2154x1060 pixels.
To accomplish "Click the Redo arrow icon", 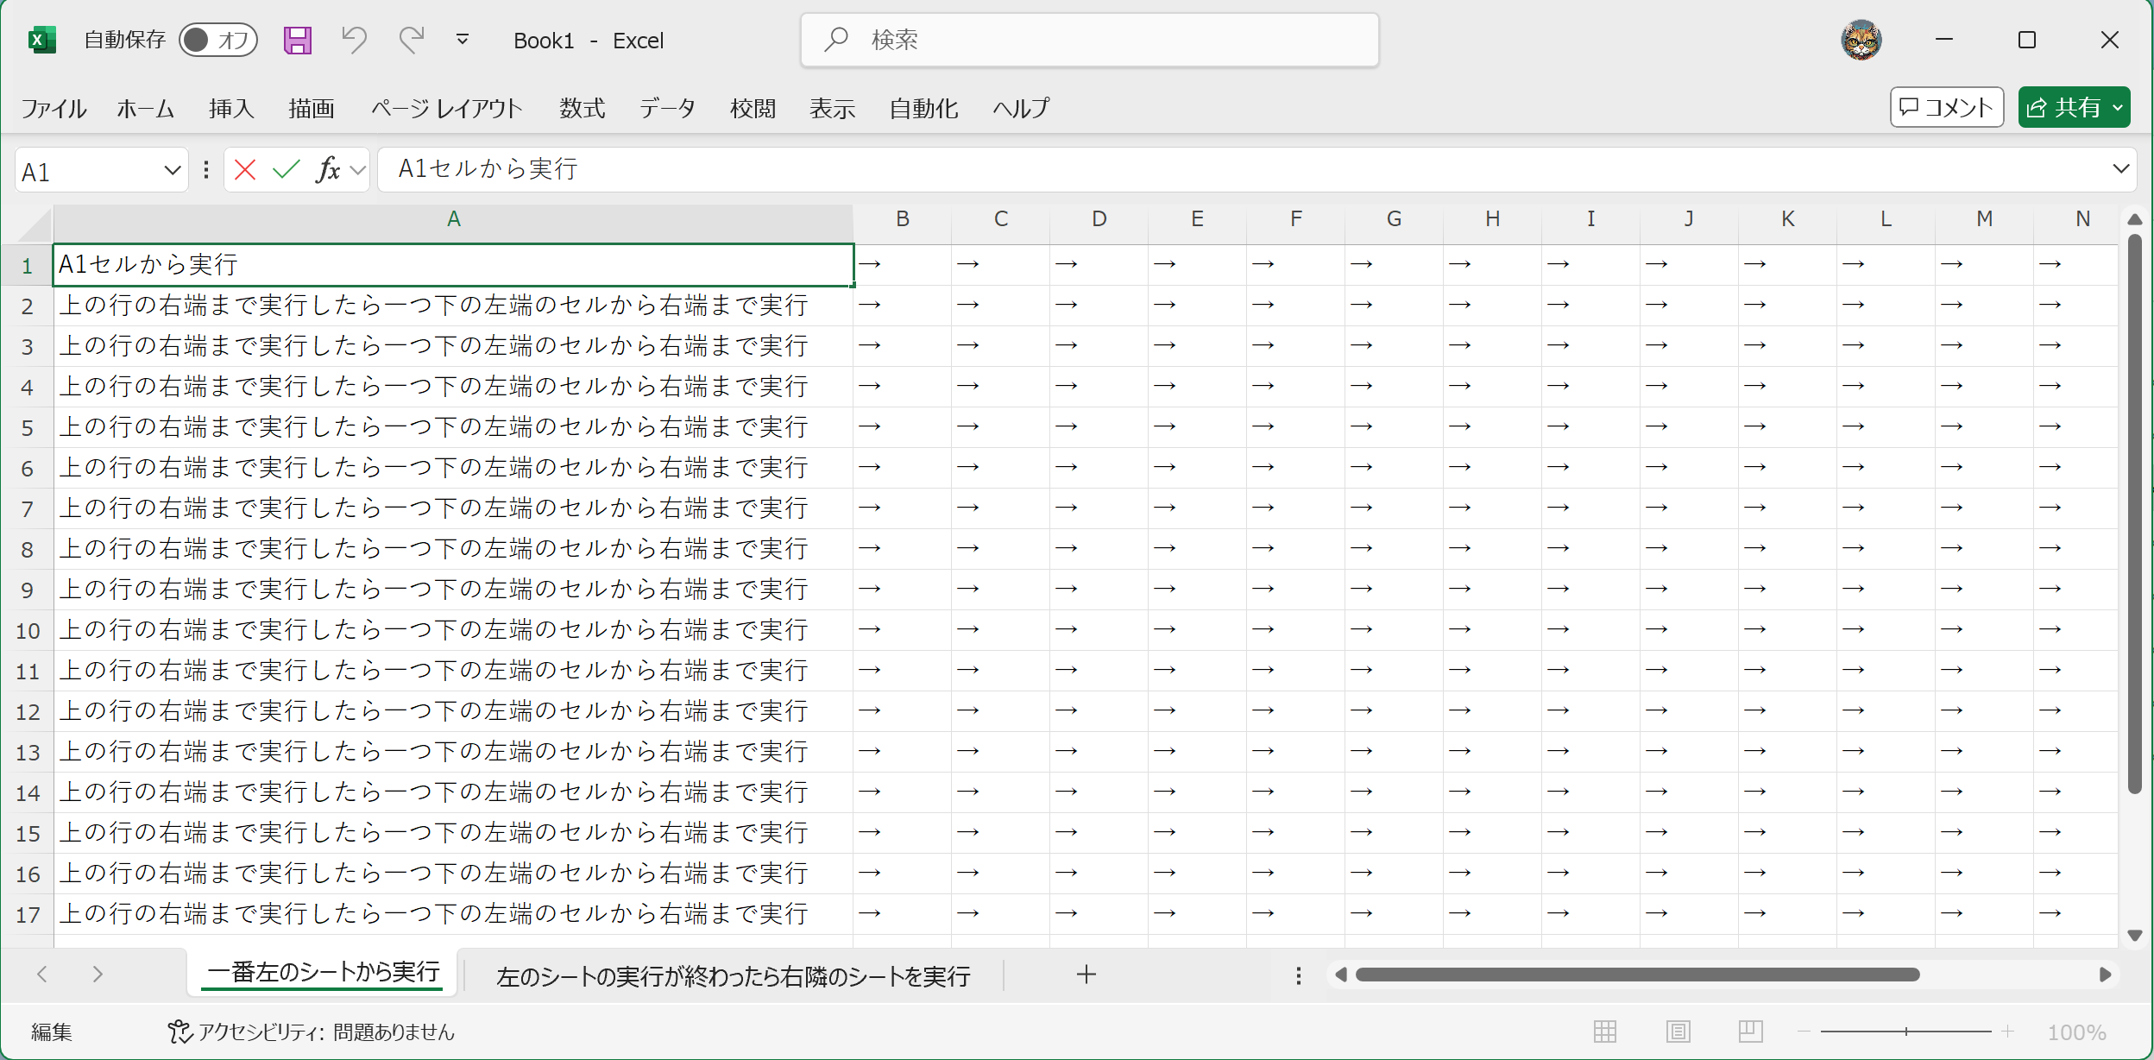I will 412,40.
